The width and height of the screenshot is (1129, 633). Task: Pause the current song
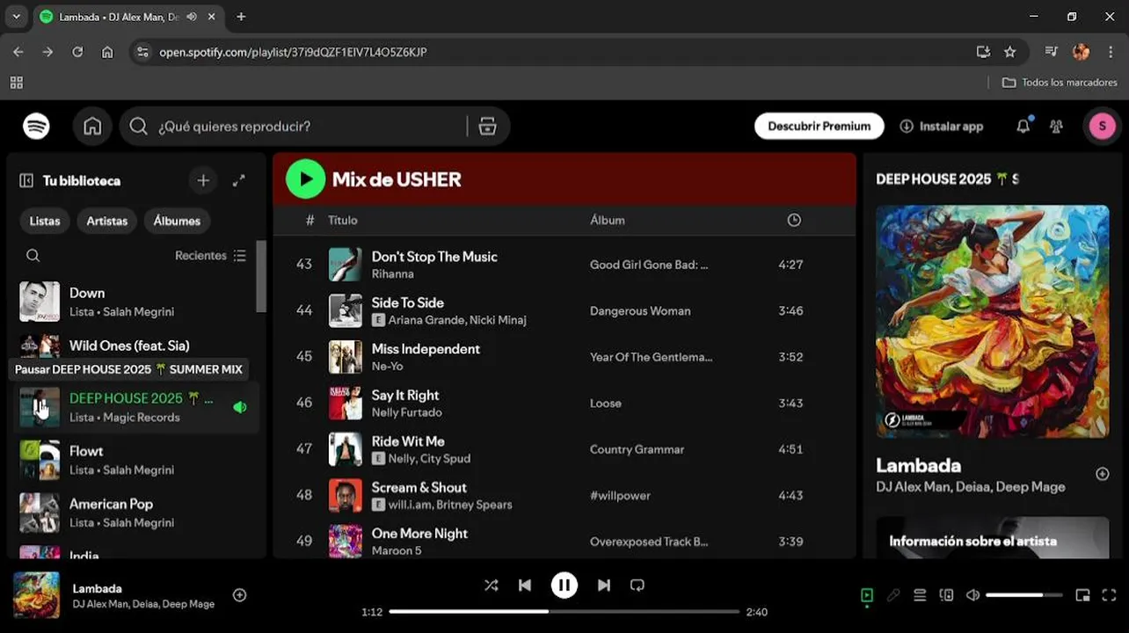564,586
